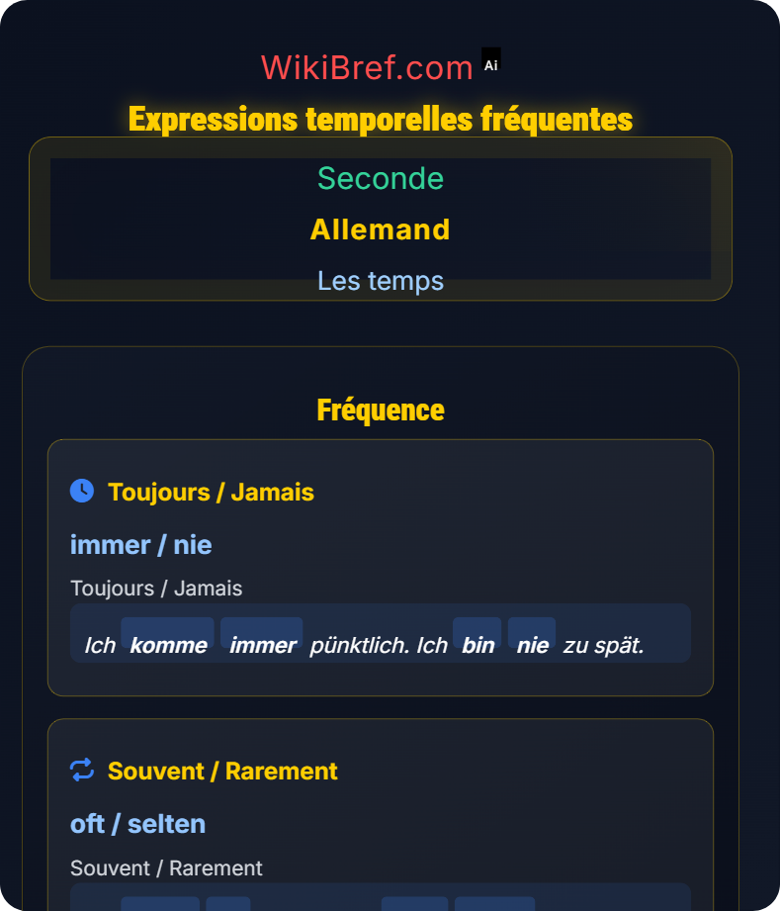Click the highlighted chip in the oft/selten example
780x911 pixels.
[x=159, y=906]
